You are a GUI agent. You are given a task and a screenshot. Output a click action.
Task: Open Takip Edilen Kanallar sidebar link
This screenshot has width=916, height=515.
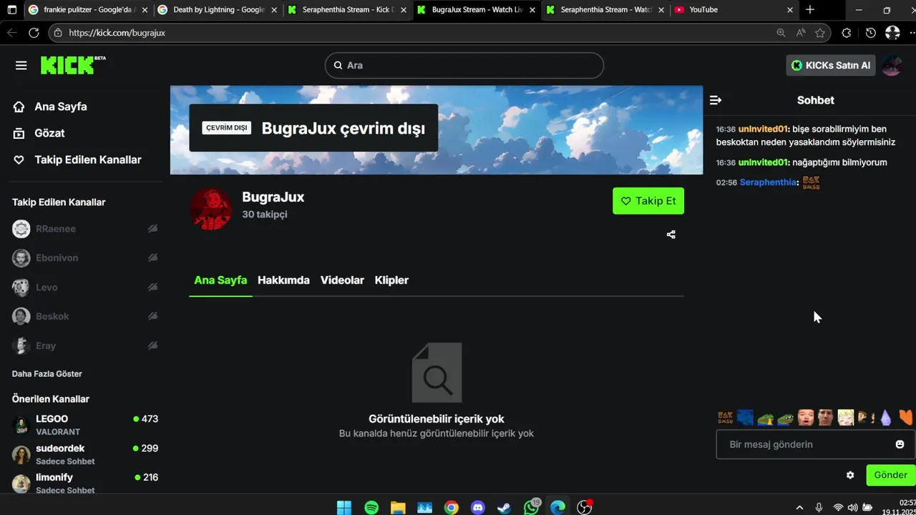point(88,160)
